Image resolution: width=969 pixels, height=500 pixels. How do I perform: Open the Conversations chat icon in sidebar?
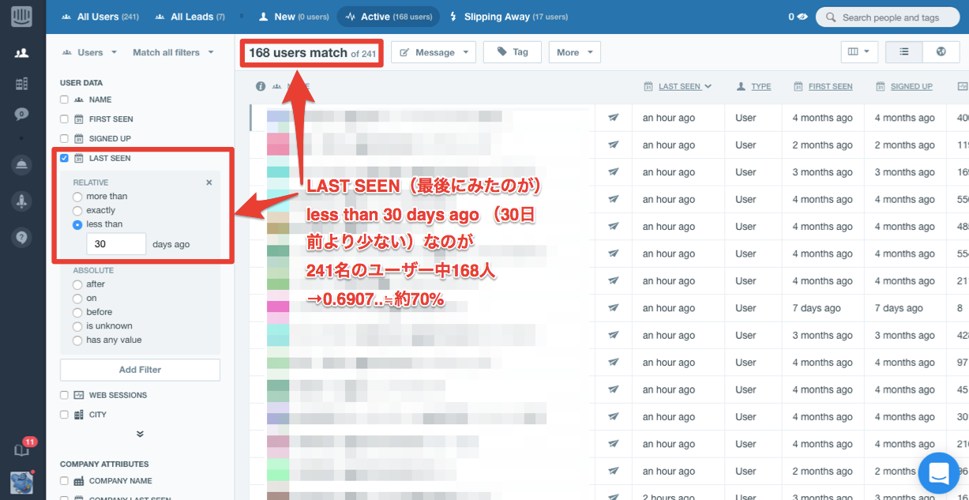point(21,114)
